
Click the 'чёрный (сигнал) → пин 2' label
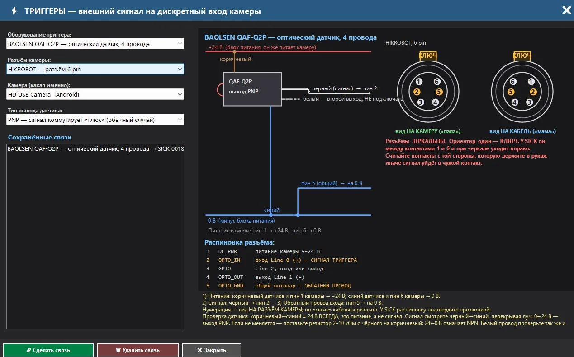point(345,88)
